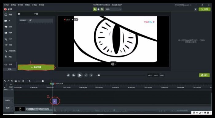
Task: Cut selection with scissors icon
Action: click(12, 81)
